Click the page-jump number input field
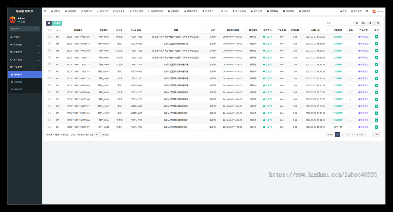 (x=369, y=135)
